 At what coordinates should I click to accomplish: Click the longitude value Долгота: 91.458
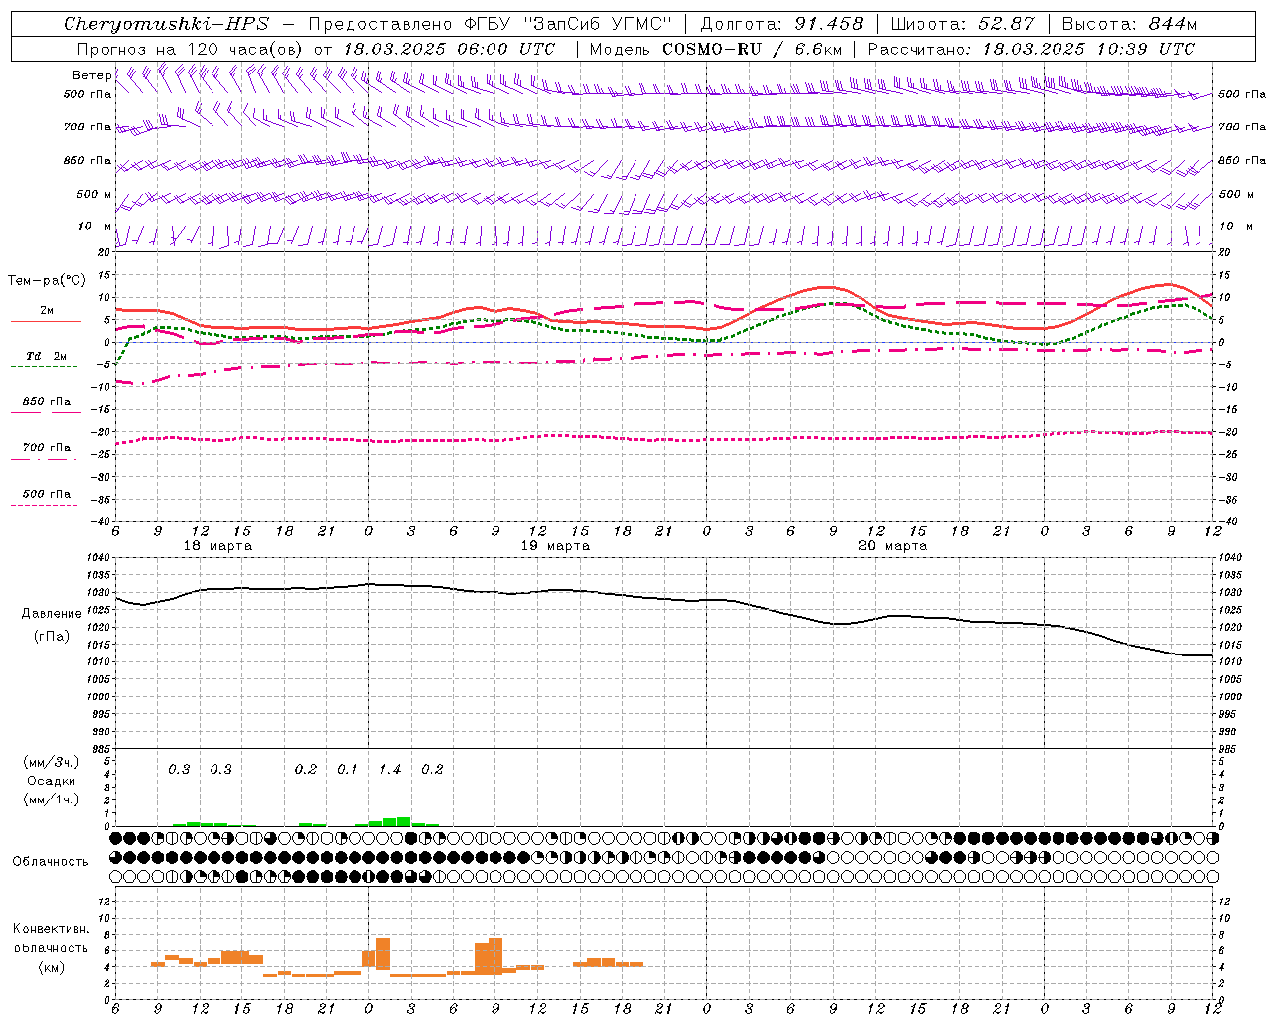click(x=782, y=24)
